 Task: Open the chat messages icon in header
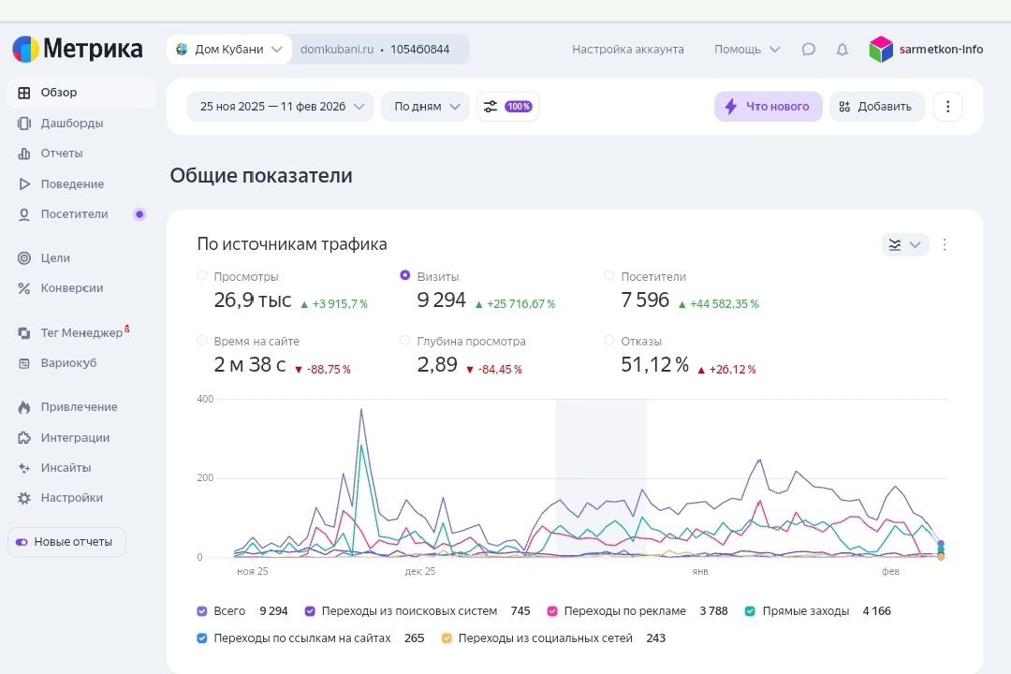pyautogui.click(x=809, y=50)
